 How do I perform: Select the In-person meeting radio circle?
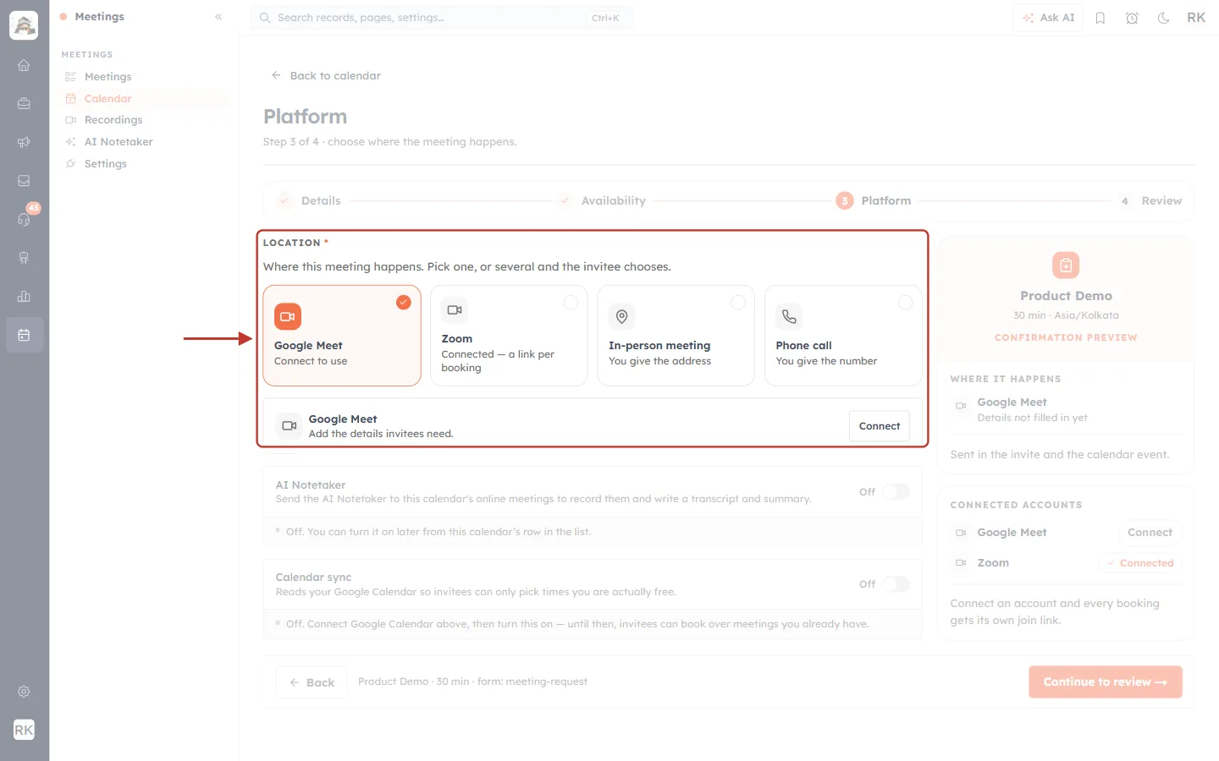coord(738,302)
